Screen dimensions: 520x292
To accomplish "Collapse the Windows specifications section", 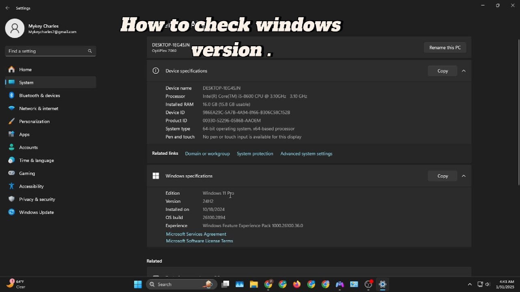I will 464,176.
